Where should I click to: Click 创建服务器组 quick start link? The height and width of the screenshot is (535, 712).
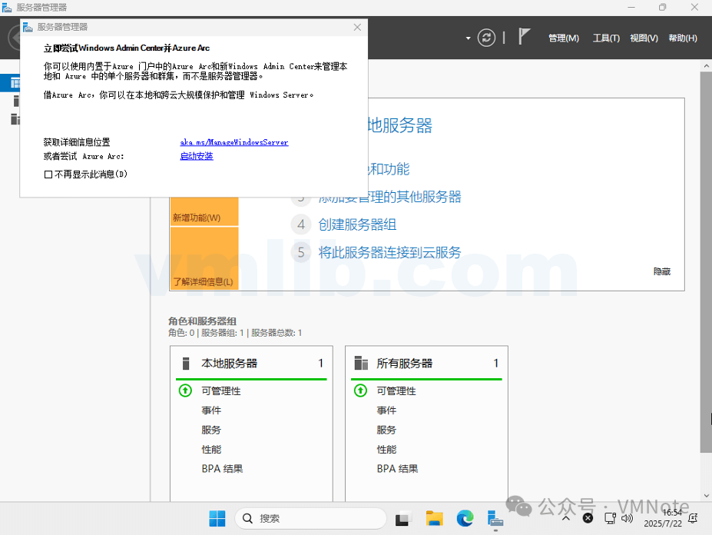357,224
